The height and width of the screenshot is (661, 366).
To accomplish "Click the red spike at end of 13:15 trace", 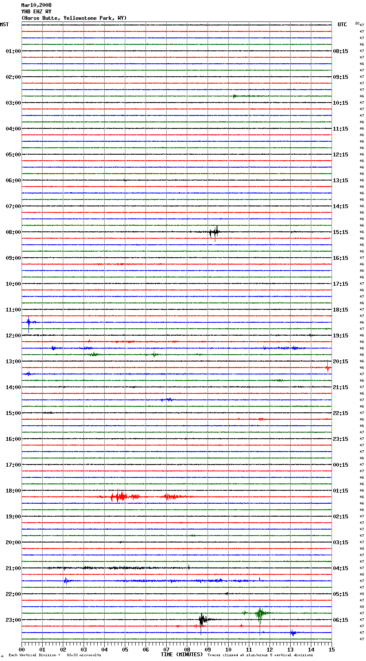I will (328, 367).
